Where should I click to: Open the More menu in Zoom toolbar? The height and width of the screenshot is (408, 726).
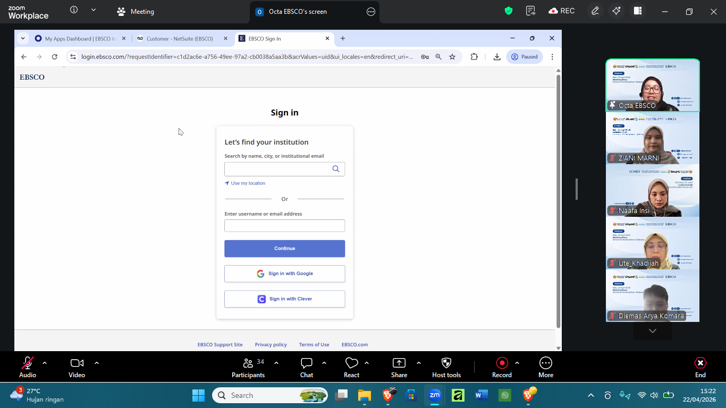click(x=546, y=367)
